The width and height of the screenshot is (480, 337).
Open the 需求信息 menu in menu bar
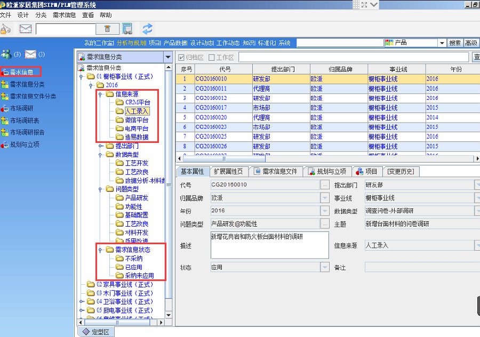(64, 15)
